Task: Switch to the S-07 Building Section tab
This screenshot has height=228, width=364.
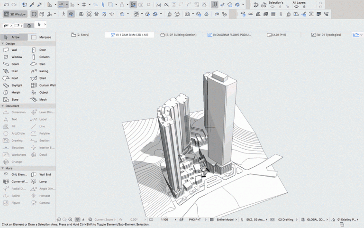Action: point(181,35)
